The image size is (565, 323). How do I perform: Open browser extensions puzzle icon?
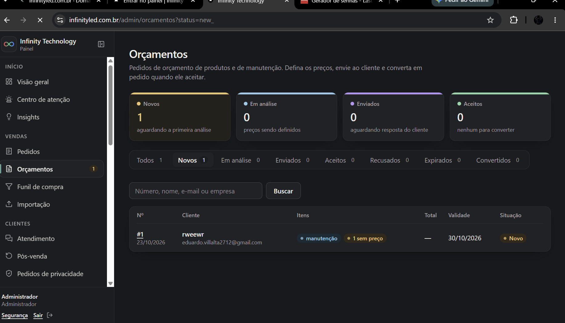pyautogui.click(x=514, y=20)
